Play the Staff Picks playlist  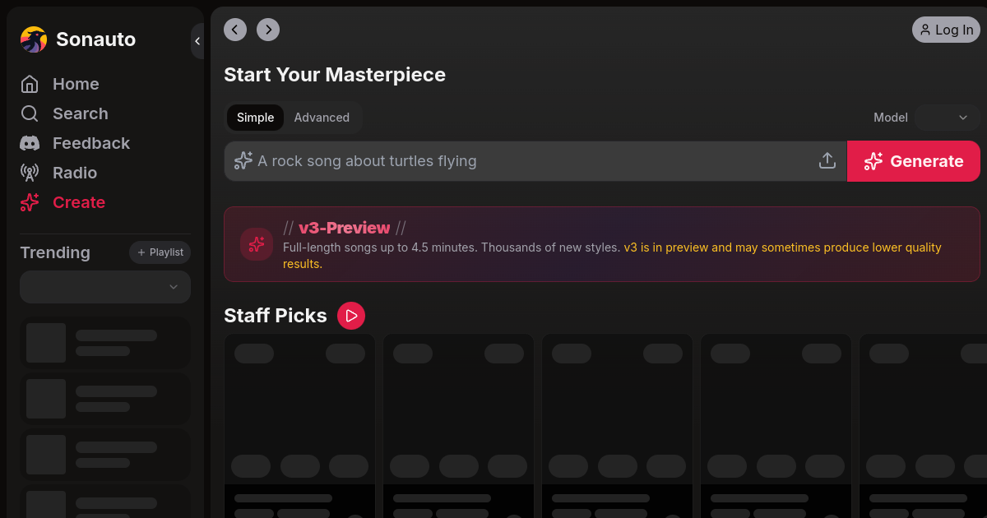coord(351,316)
